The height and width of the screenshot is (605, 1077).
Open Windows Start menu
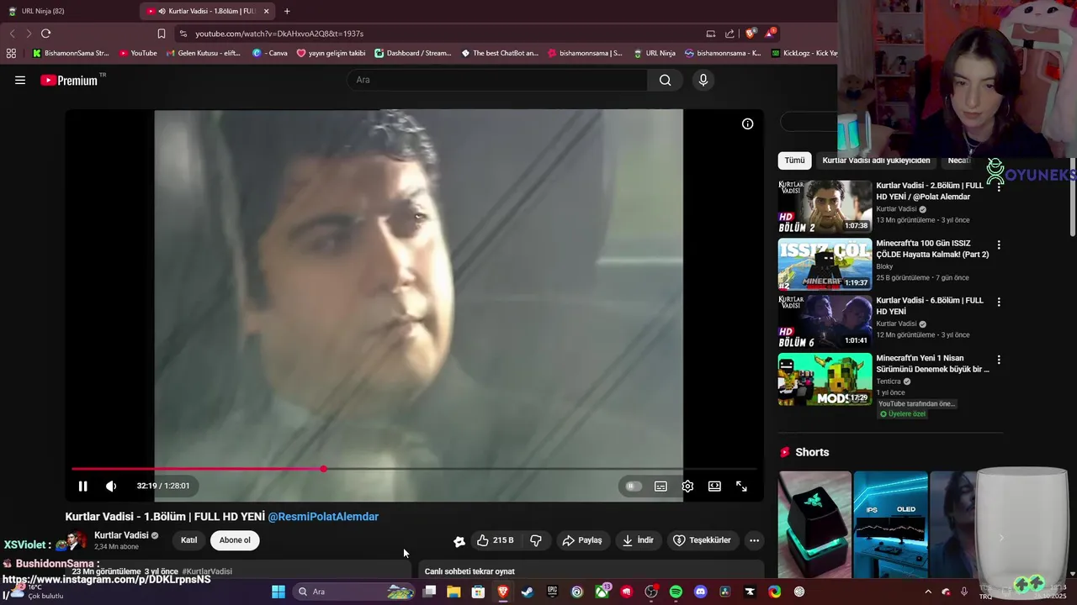pyautogui.click(x=278, y=592)
